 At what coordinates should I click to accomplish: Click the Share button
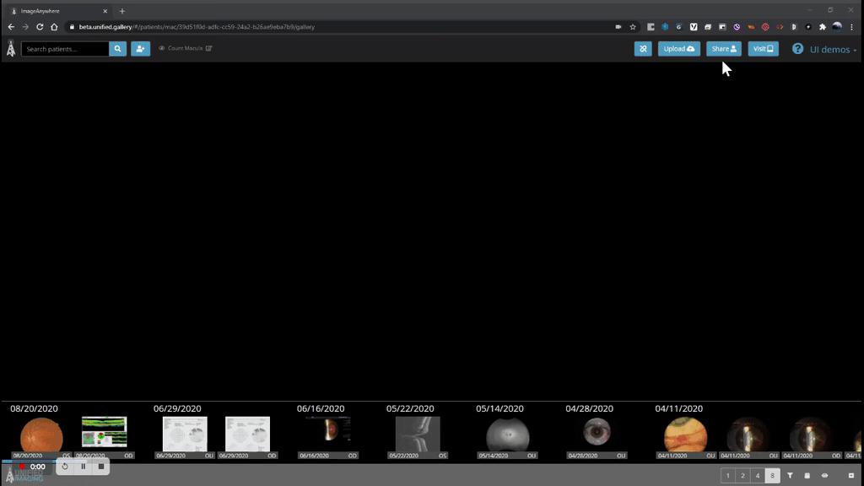(723, 49)
